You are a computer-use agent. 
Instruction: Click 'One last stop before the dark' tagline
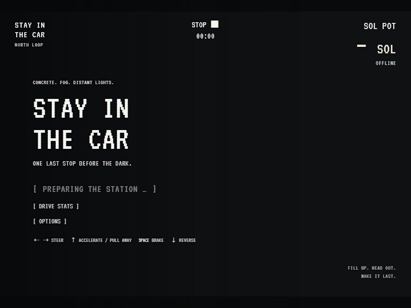82,164
